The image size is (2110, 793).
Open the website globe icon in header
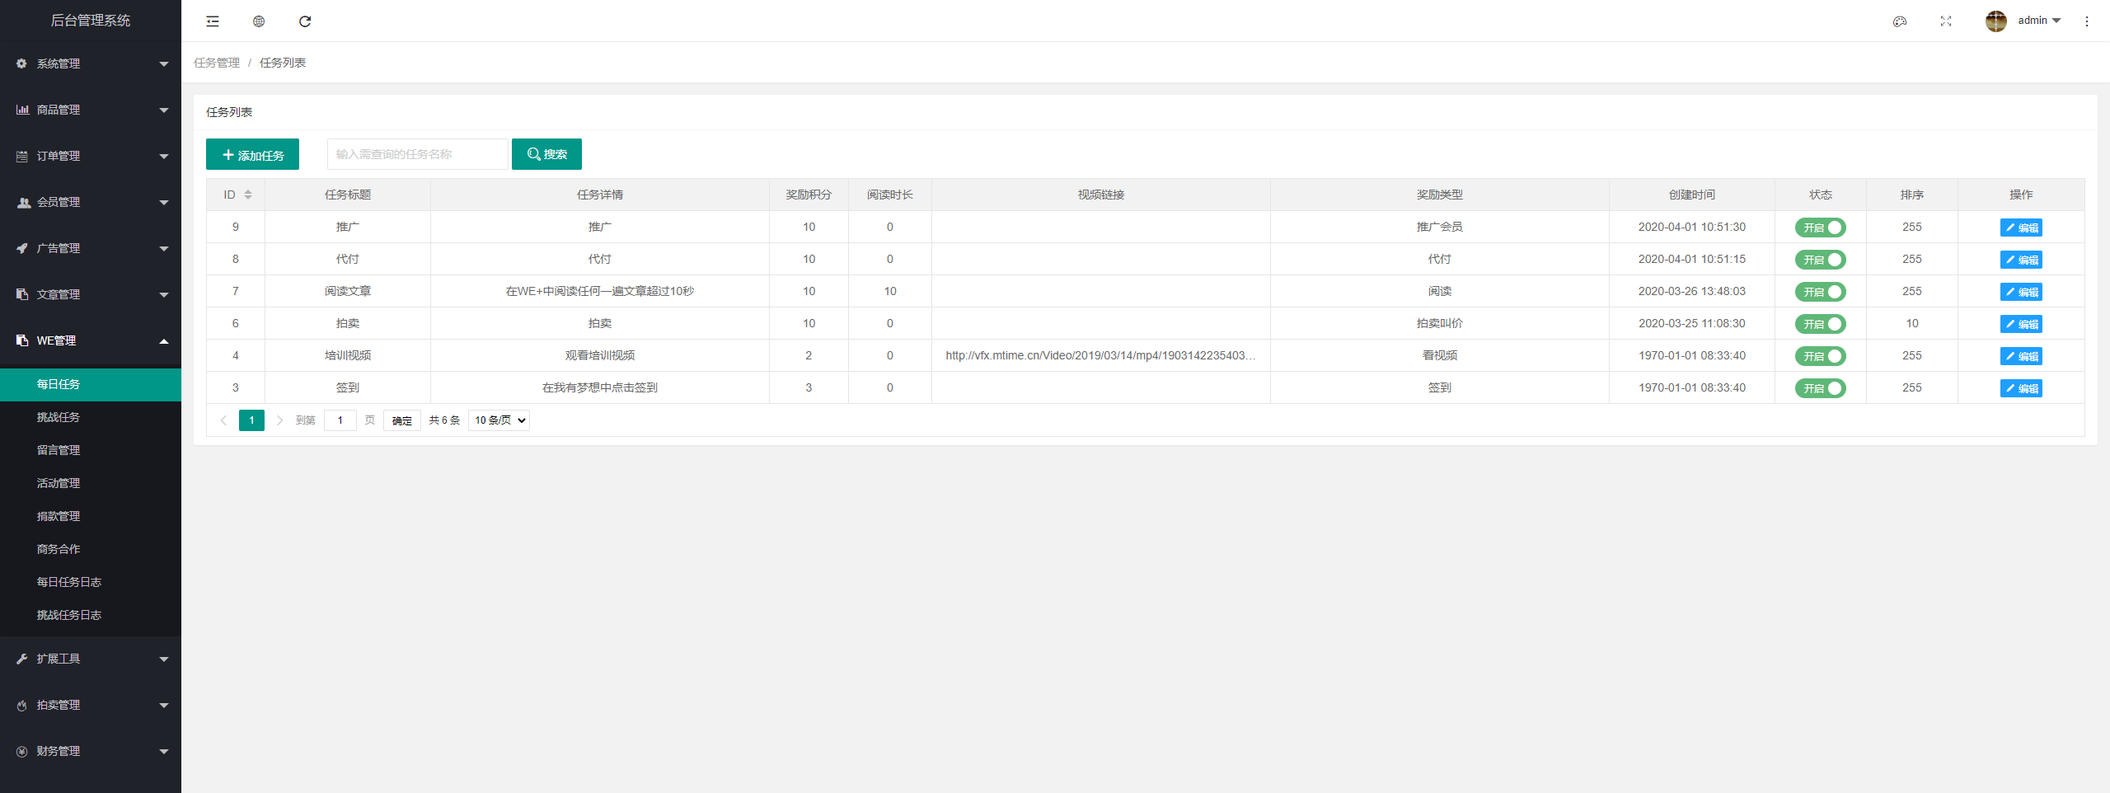point(259,21)
